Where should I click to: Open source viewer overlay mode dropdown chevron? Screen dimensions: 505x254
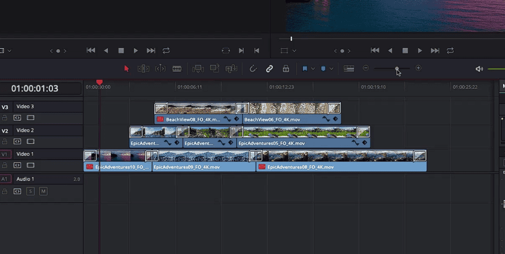pos(9,51)
